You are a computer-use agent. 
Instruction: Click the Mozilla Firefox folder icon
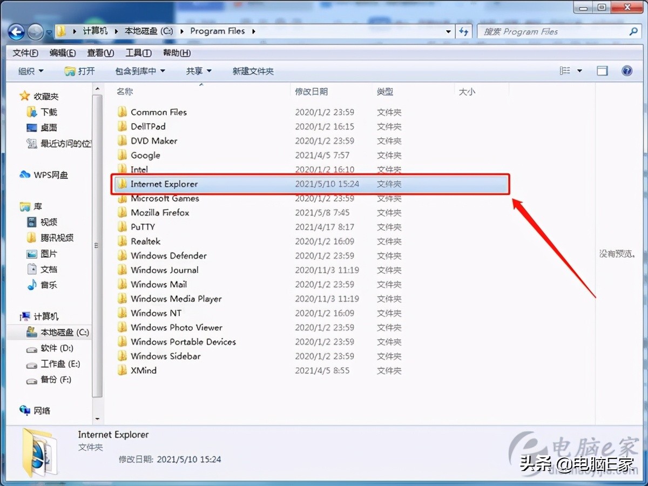coord(122,213)
